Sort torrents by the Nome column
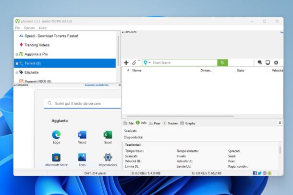 tap(137, 71)
